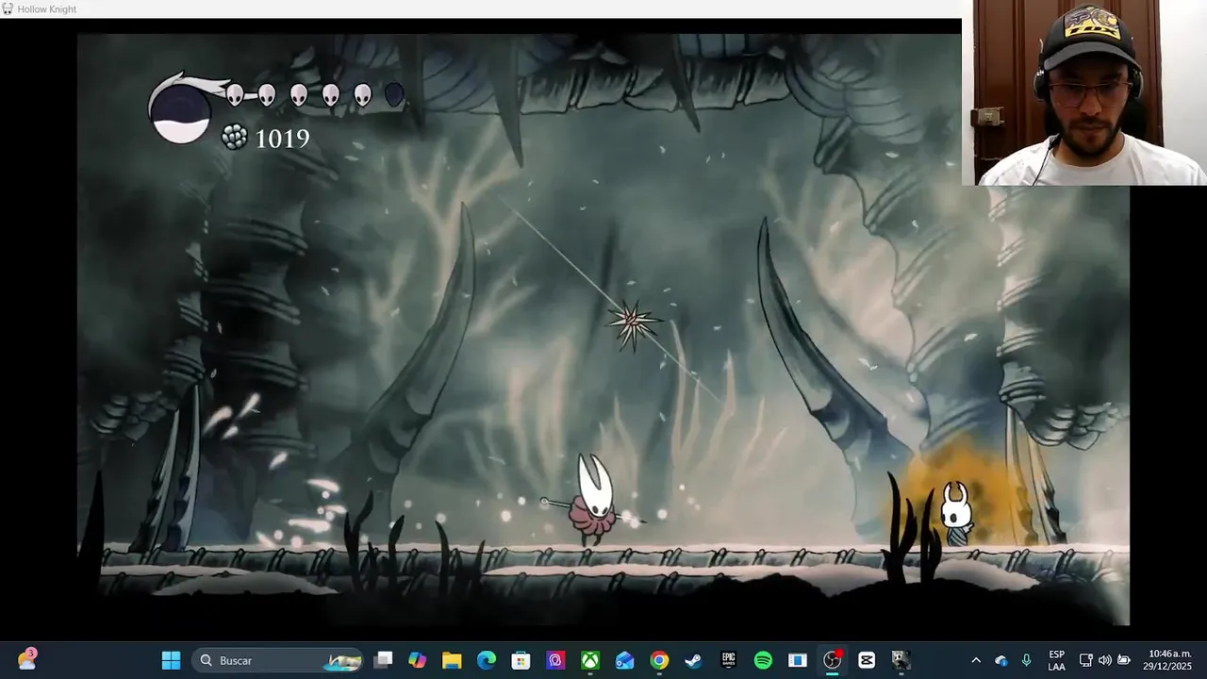
Task: Open the widgets icon with notification badge
Action: pos(26,659)
